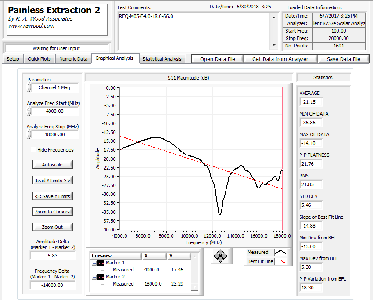This screenshot has width=373, height=300.
Task: Click Get Data from Analyzer
Action: [x=280, y=59]
